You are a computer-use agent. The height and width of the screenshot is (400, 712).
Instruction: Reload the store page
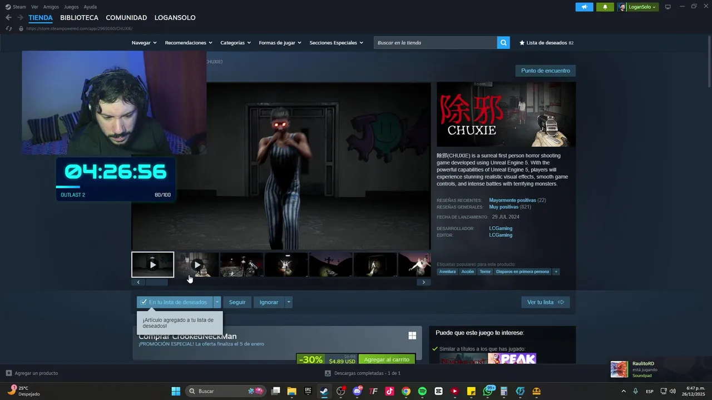pyautogui.click(x=8, y=28)
